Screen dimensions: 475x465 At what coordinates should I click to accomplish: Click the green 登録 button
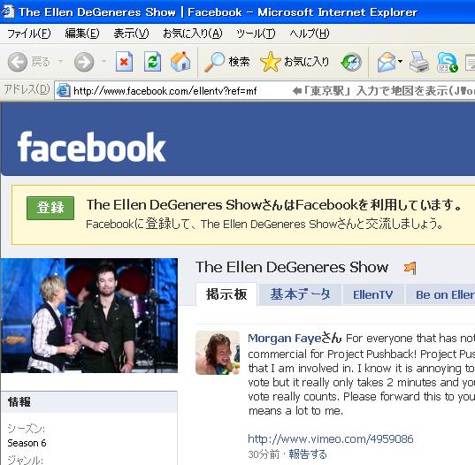[x=50, y=208]
